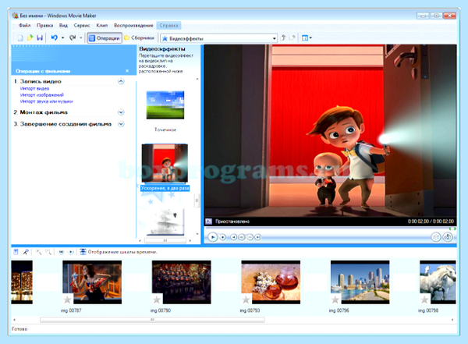The image size is (468, 344).
Task: Click the effects list scroll up arrow
Action: click(197, 79)
